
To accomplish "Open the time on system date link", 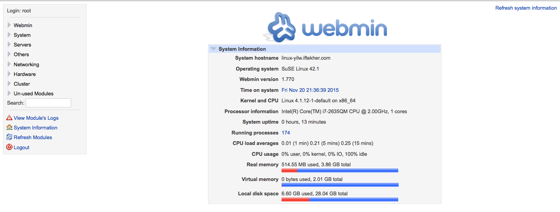I will [x=310, y=90].
